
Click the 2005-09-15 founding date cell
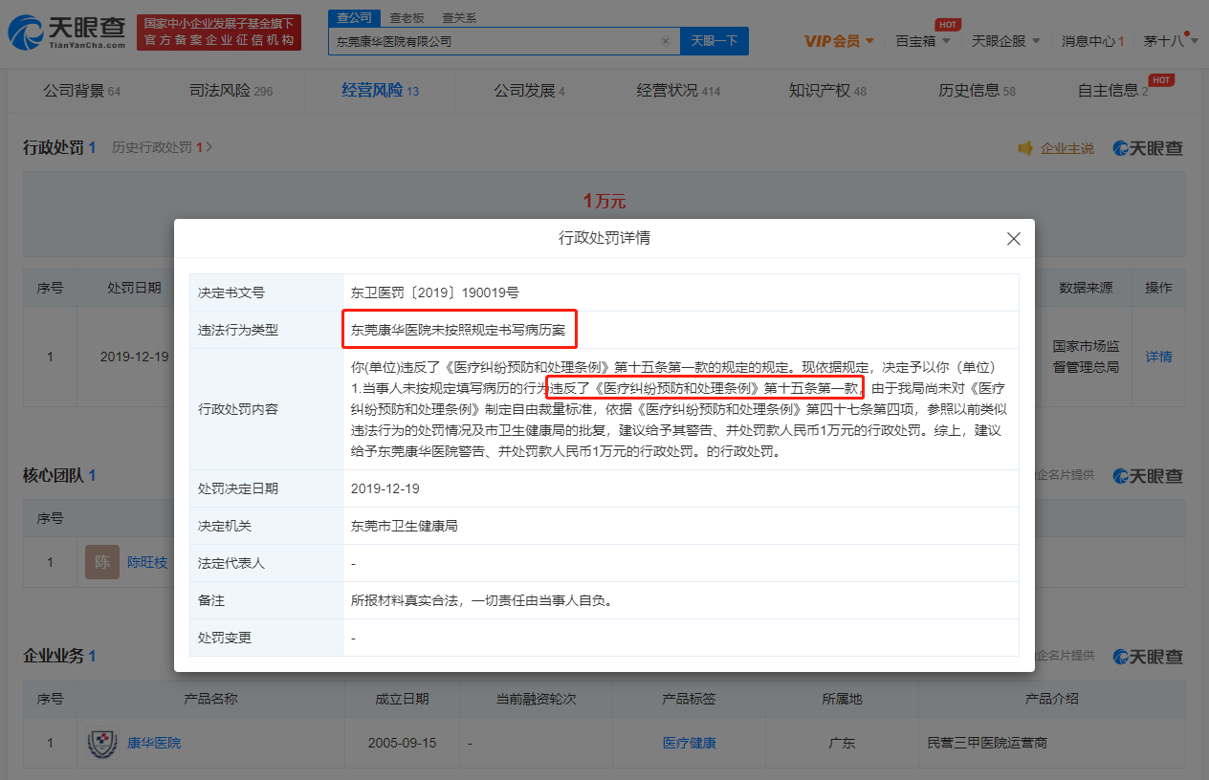(x=402, y=743)
